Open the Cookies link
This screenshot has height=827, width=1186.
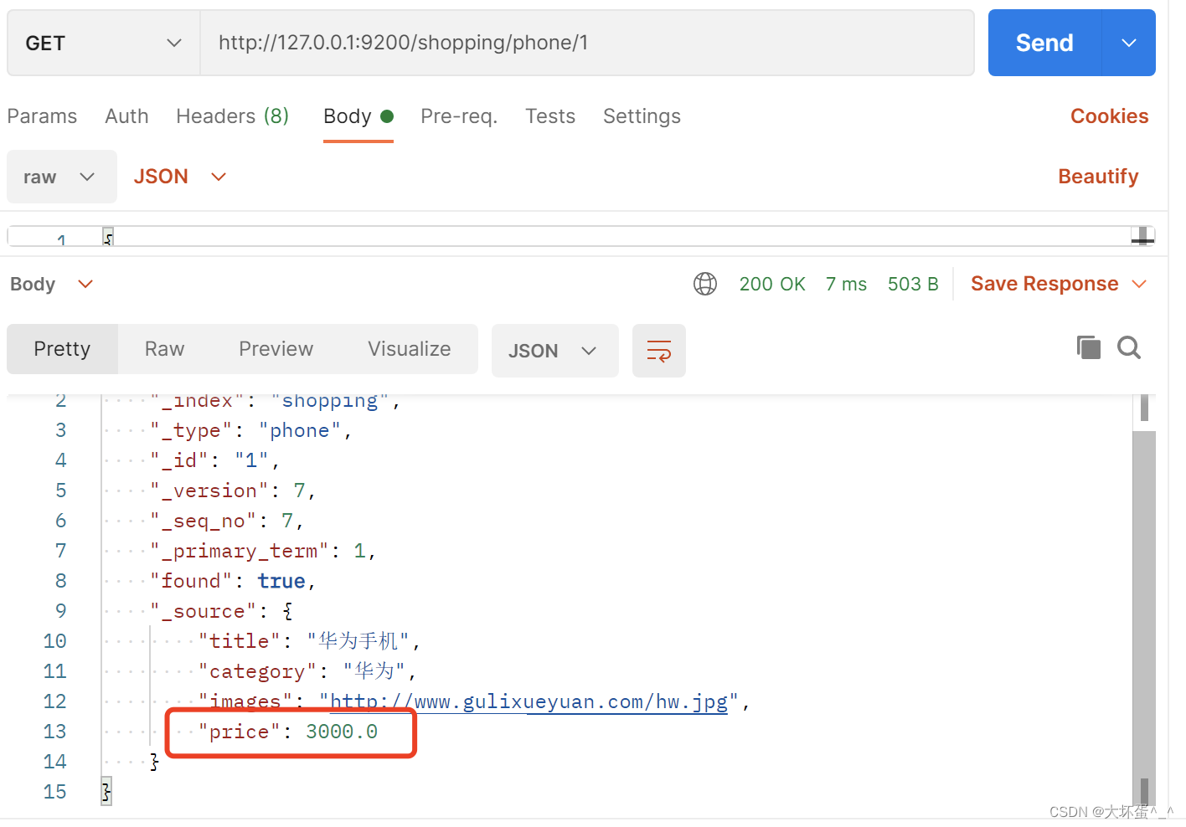[x=1109, y=116]
